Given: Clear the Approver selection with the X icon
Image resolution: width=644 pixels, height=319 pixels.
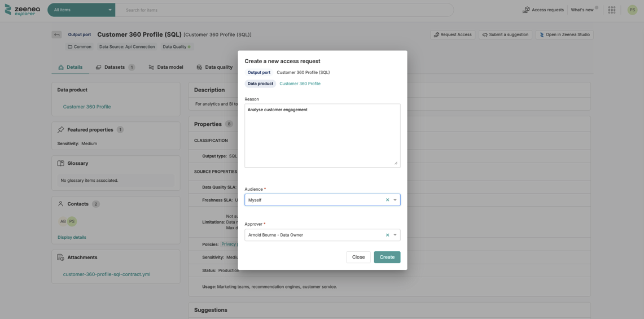Looking at the screenshot, I should [x=387, y=235].
